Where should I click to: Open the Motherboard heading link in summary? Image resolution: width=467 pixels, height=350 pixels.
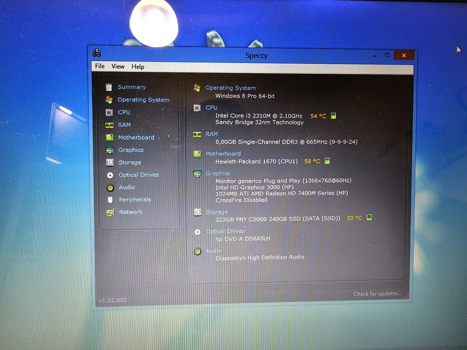tap(223, 154)
